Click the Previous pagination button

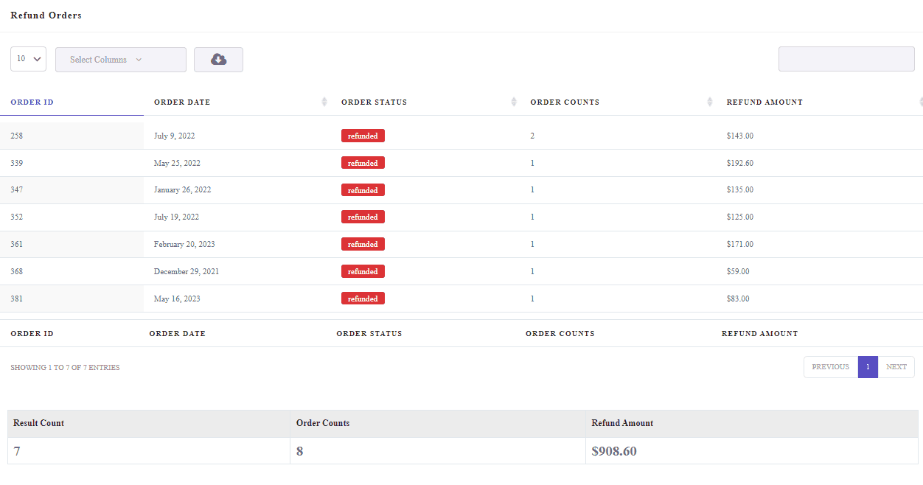(x=830, y=366)
